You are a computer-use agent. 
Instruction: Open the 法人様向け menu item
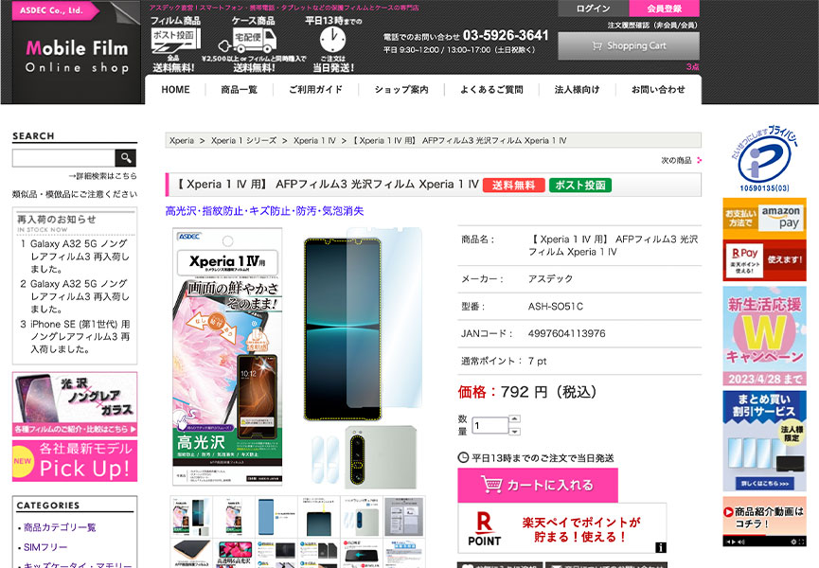coord(577,89)
